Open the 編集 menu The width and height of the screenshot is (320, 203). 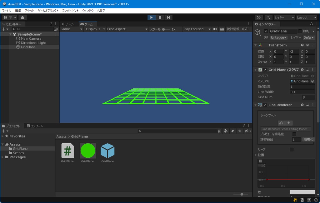(x=18, y=11)
